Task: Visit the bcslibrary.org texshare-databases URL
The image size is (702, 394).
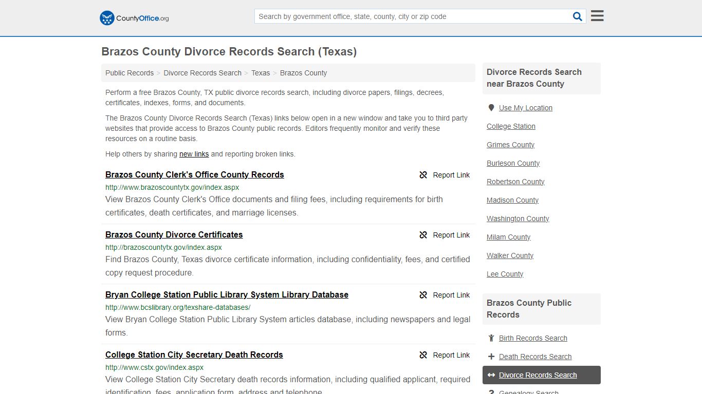Action: click(178, 307)
